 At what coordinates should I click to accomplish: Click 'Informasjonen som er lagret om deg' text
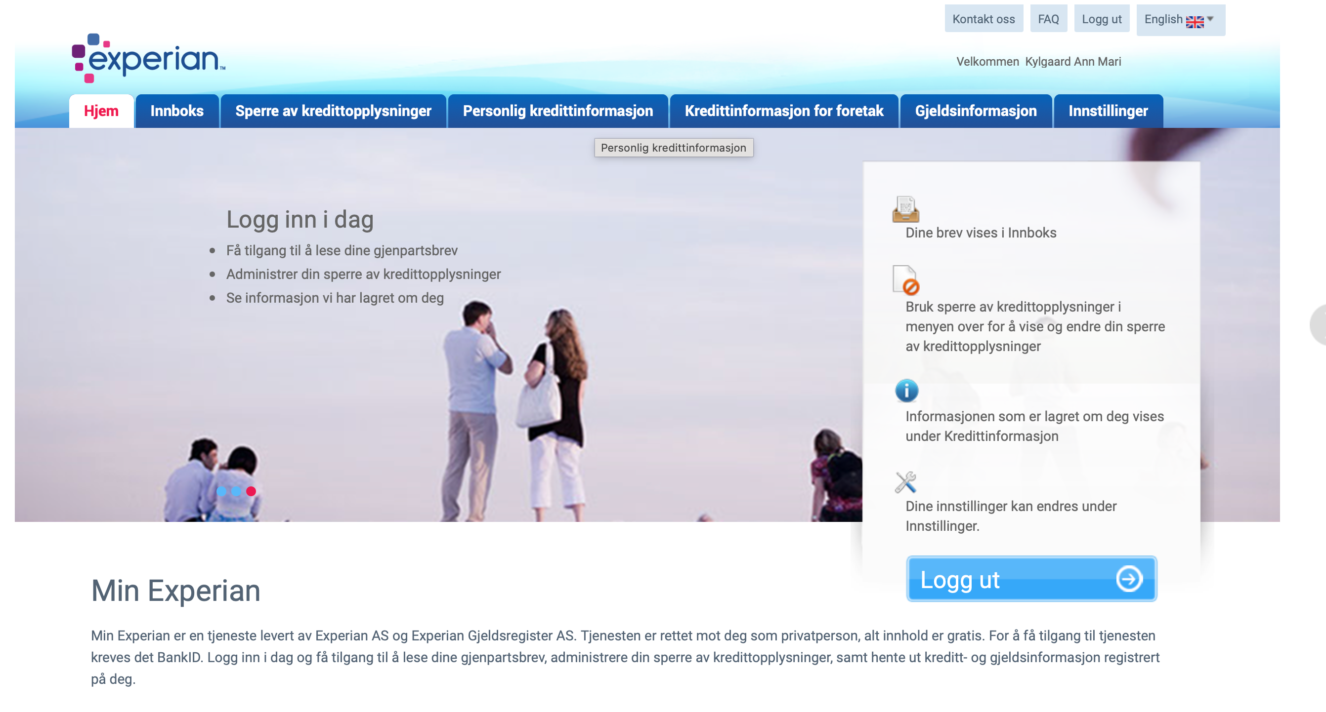1034,426
